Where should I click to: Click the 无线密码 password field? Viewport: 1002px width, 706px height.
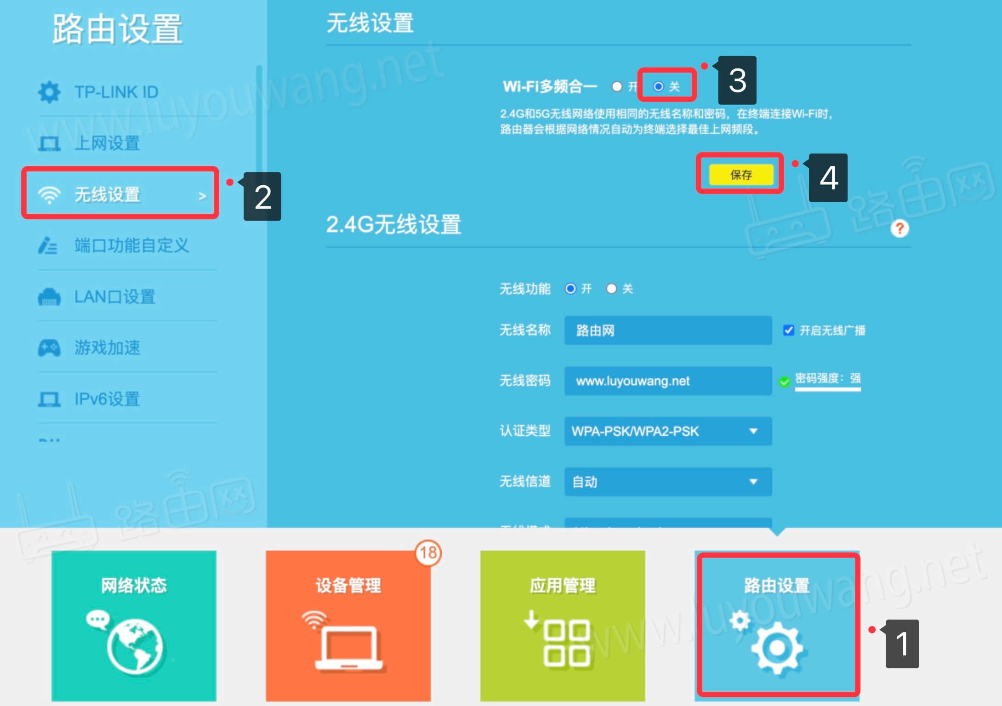(x=668, y=381)
